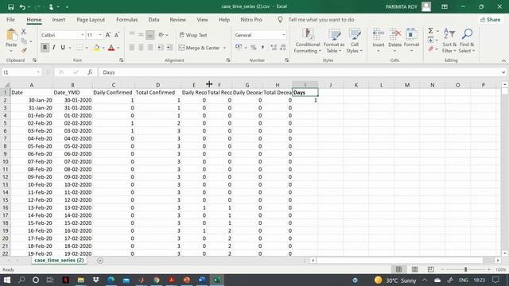Toggle Normal view in the status bar
Image resolution: width=509 pixels, height=286 pixels.
(x=399, y=269)
